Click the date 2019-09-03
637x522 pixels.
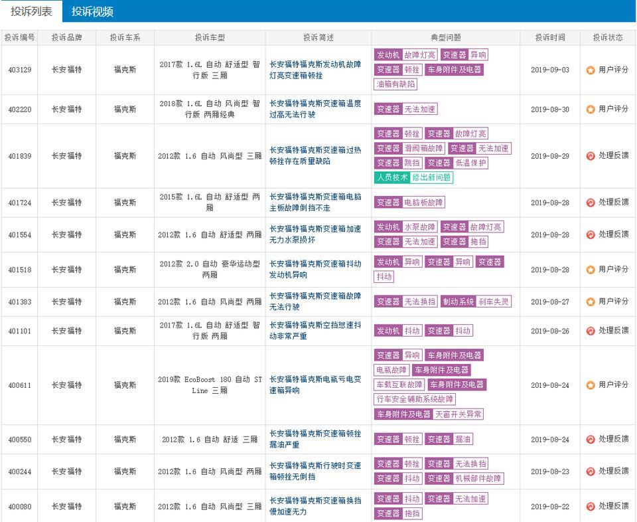pos(550,70)
